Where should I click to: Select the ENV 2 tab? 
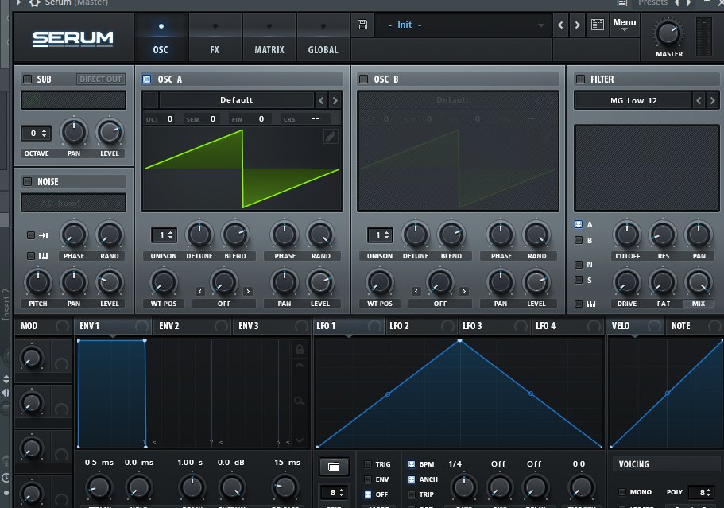pyautogui.click(x=192, y=326)
